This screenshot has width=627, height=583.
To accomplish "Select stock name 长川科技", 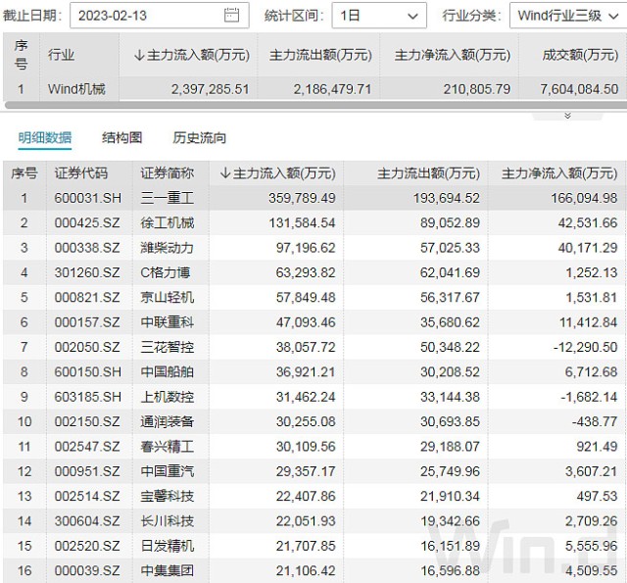I will point(168,520).
